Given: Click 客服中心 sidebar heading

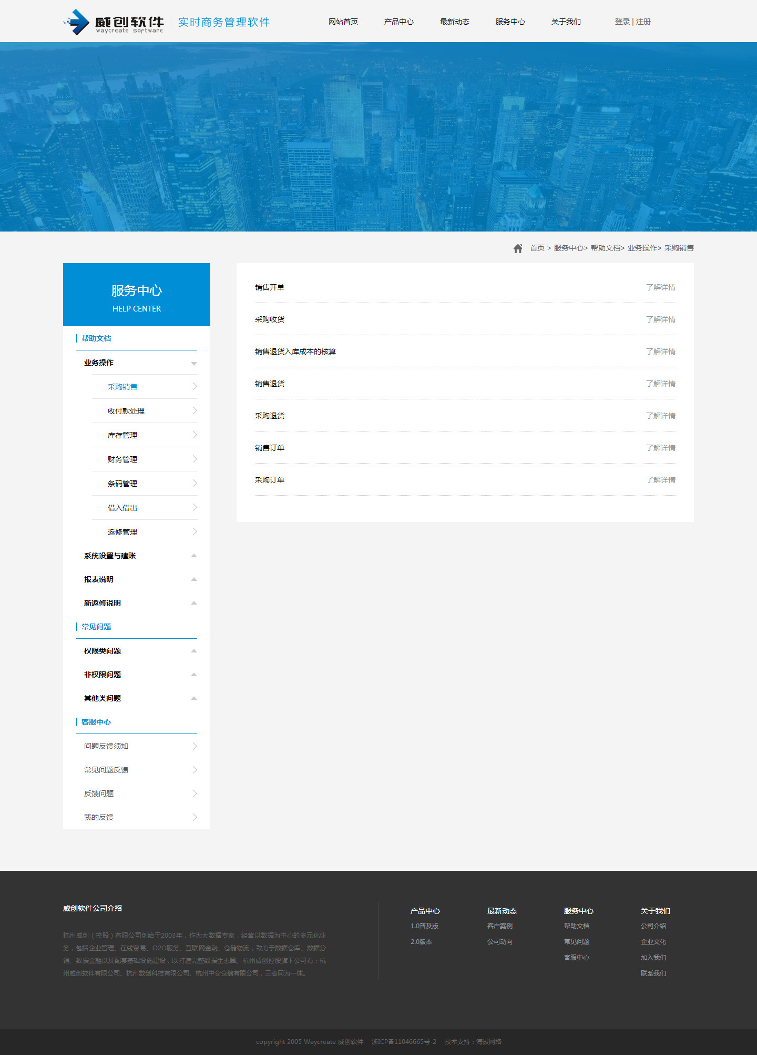Looking at the screenshot, I should [96, 722].
